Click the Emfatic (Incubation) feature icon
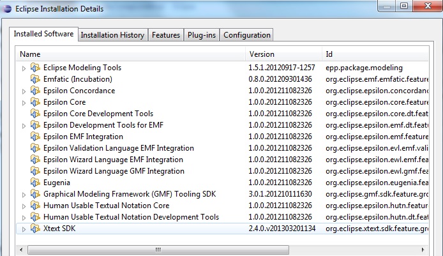Screen dimensions: 443x256 (x=35, y=79)
